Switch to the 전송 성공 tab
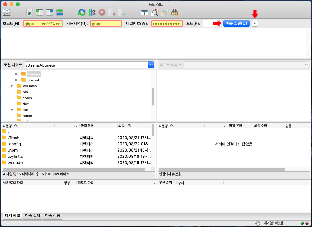The height and width of the screenshot is (227, 312). 53,215
